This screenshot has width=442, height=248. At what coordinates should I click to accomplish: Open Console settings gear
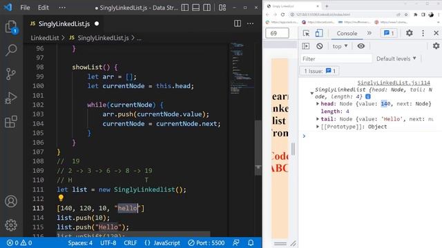click(x=436, y=46)
